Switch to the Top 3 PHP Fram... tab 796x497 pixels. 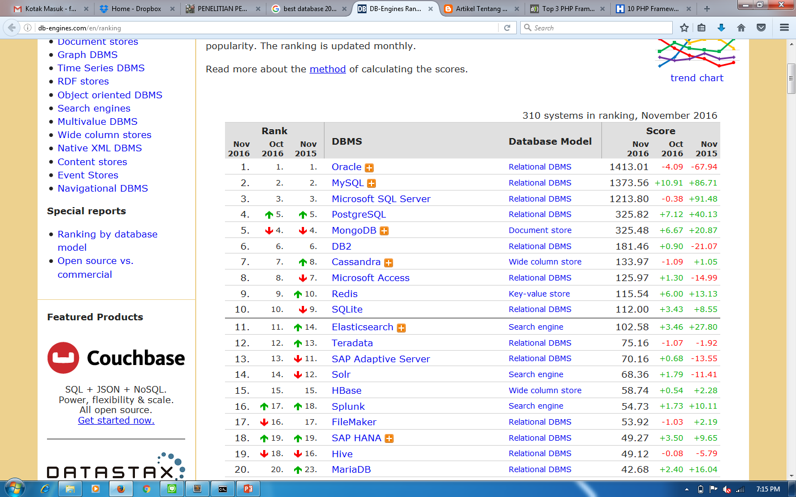point(568,9)
